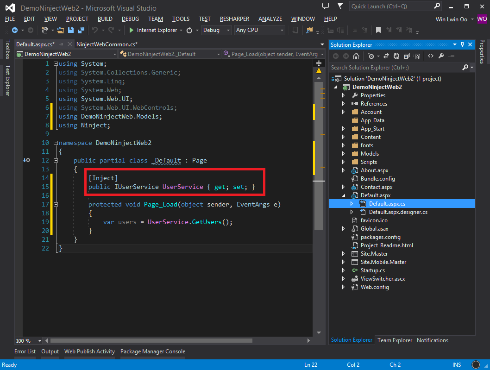Open the RESHARPER menu

click(234, 19)
